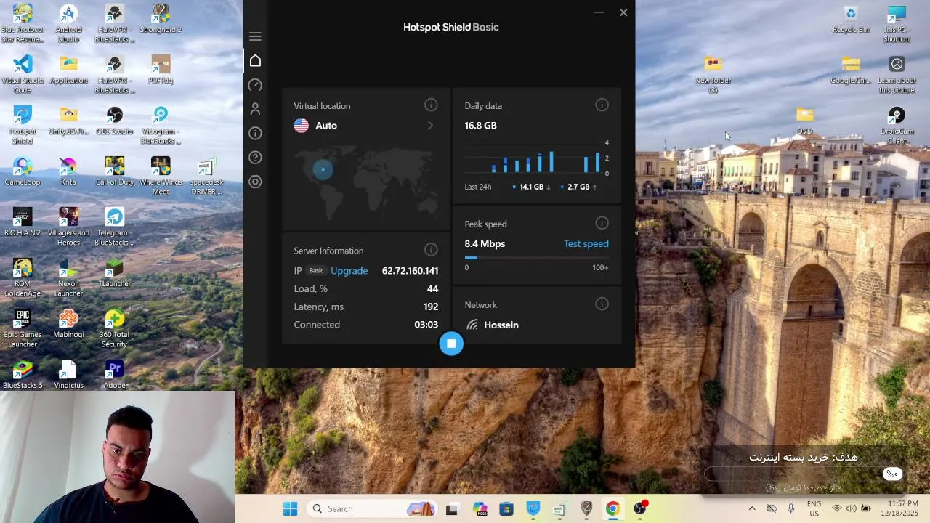This screenshot has width=930, height=523.
Task: Click the Auto location with US flag
Action: (315, 126)
